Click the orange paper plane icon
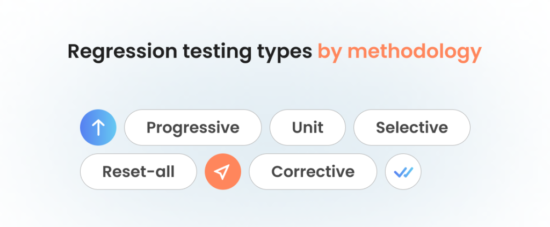This screenshot has width=550, height=227. (223, 172)
